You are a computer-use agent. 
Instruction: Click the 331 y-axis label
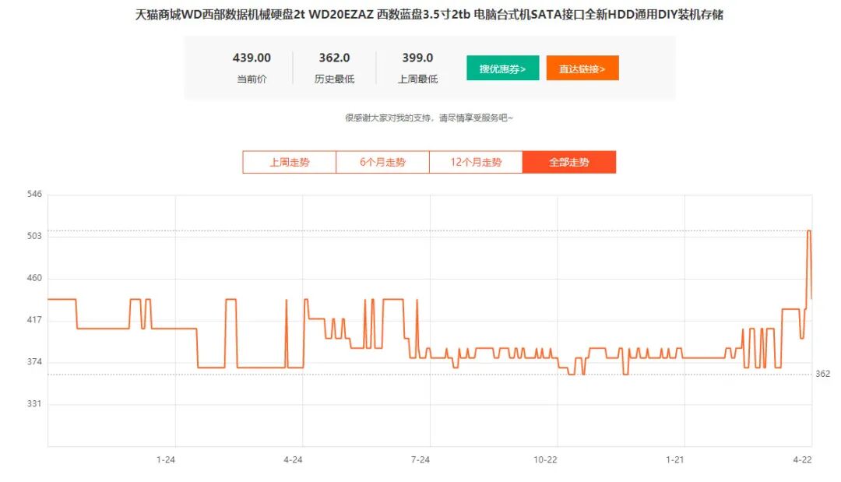pos(34,403)
